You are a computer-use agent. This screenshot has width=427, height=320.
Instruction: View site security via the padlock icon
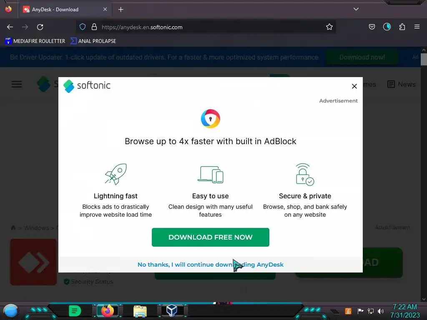94,27
